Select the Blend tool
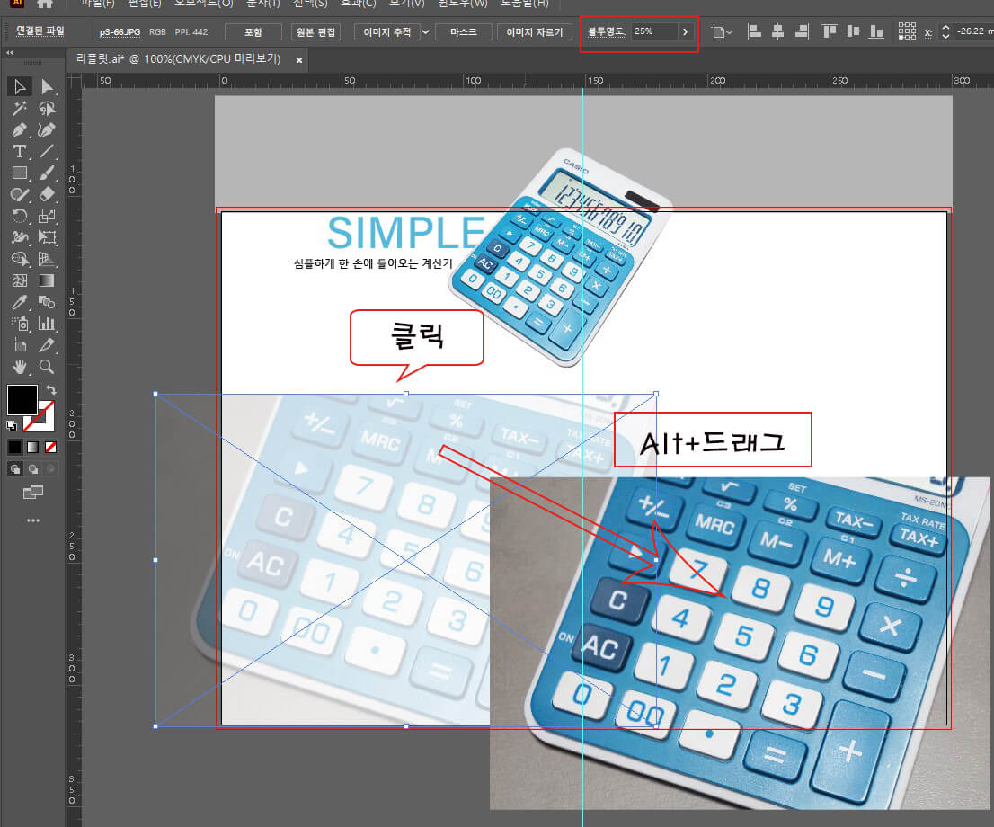This screenshot has height=827, width=994. click(x=47, y=303)
